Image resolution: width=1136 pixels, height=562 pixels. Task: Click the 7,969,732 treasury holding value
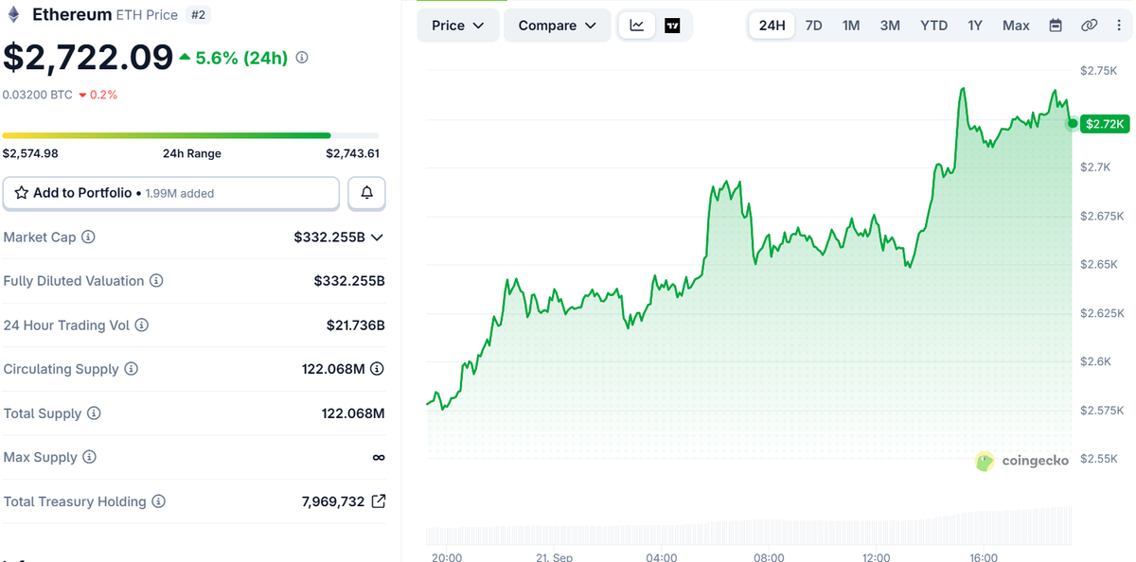[333, 501]
